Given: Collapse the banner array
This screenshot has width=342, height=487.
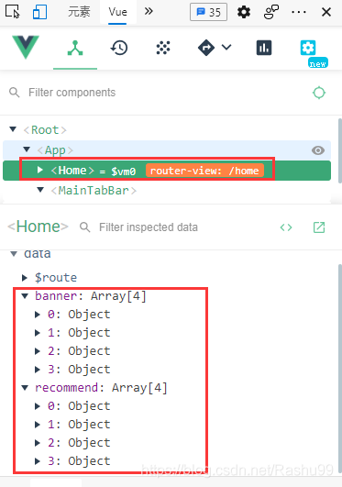Looking at the screenshot, I should click(25, 296).
